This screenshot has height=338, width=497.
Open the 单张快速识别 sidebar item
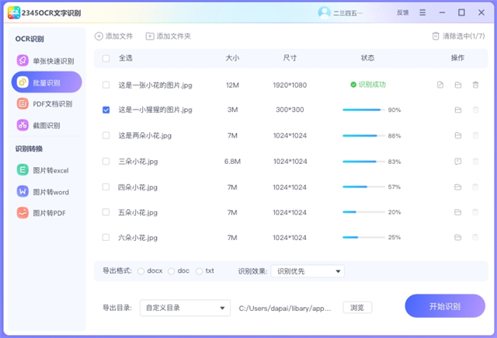pos(46,61)
